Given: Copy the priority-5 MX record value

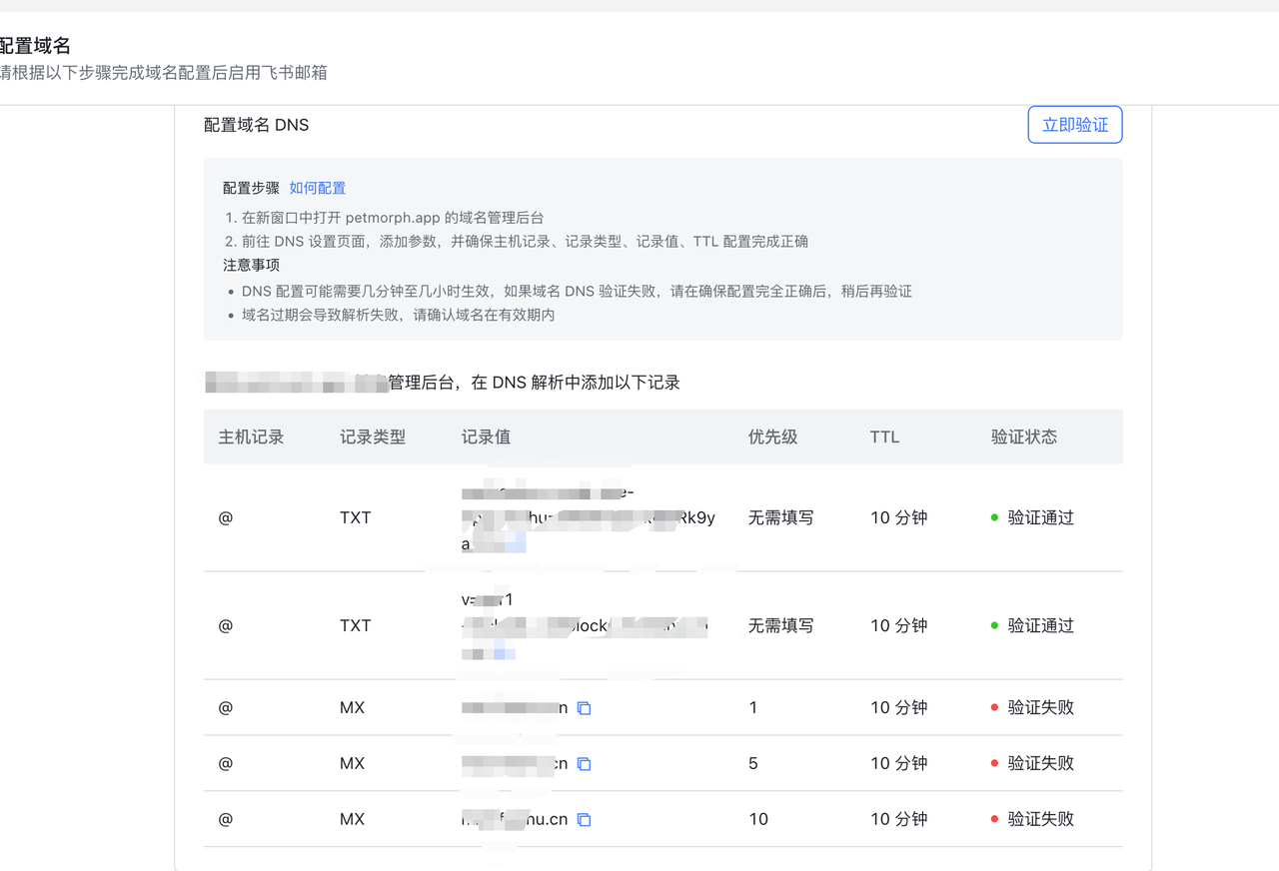Looking at the screenshot, I should pyautogui.click(x=584, y=763).
